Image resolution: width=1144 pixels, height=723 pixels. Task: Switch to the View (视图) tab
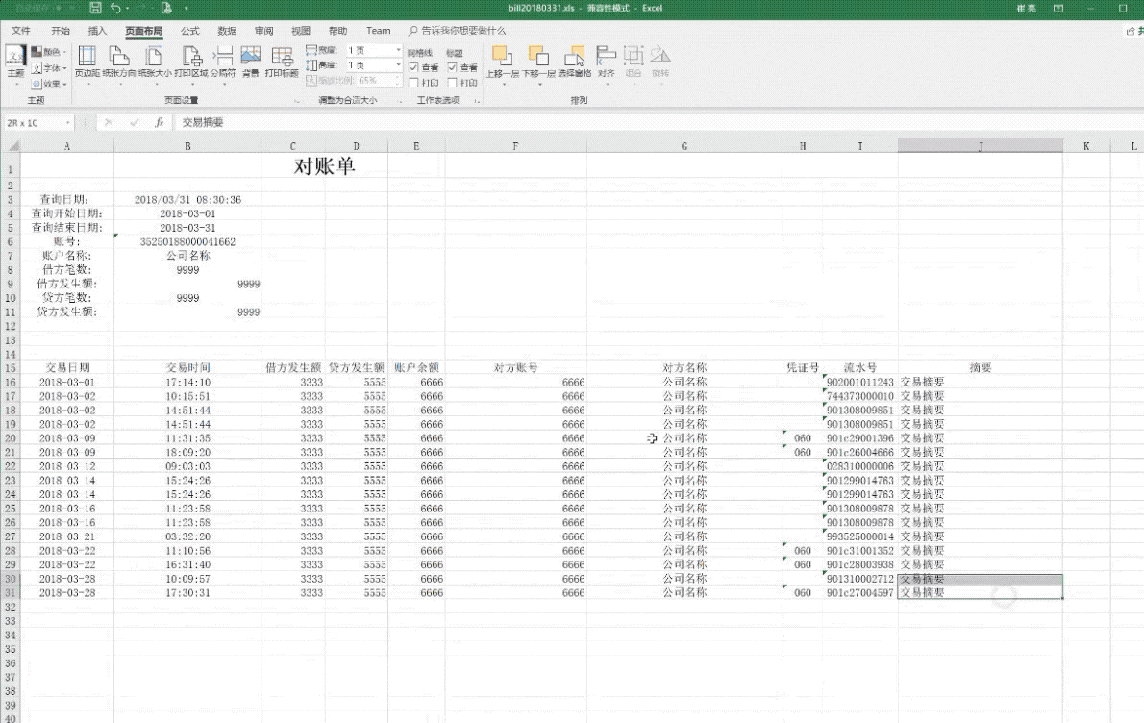click(x=301, y=31)
